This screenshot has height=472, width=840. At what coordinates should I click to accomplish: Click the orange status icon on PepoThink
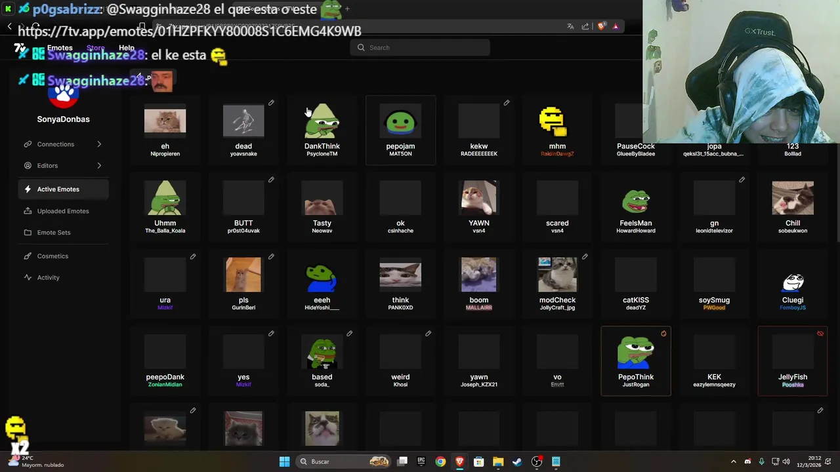pyautogui.click(x=663, y=334)
